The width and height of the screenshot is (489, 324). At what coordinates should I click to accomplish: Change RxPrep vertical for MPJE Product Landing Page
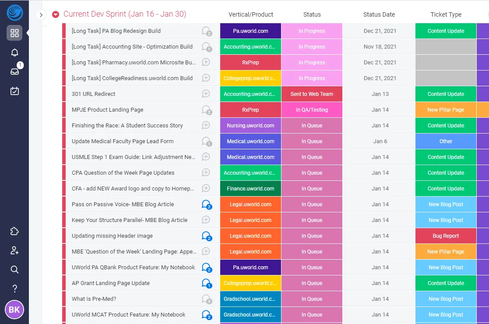coord(250,110)
